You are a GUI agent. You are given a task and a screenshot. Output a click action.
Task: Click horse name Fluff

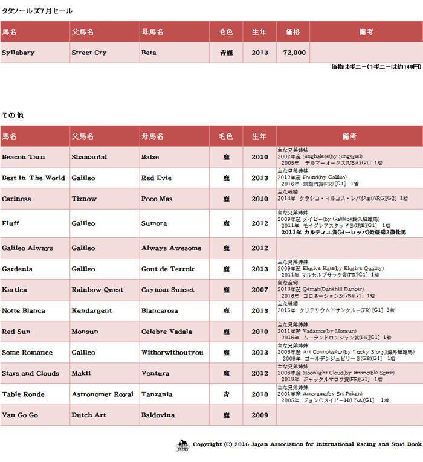coord(10,223)
